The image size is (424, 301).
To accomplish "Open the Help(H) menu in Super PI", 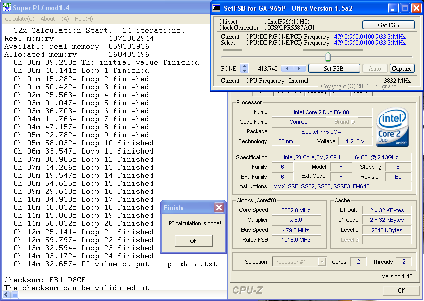I will [x=84, y=19].
